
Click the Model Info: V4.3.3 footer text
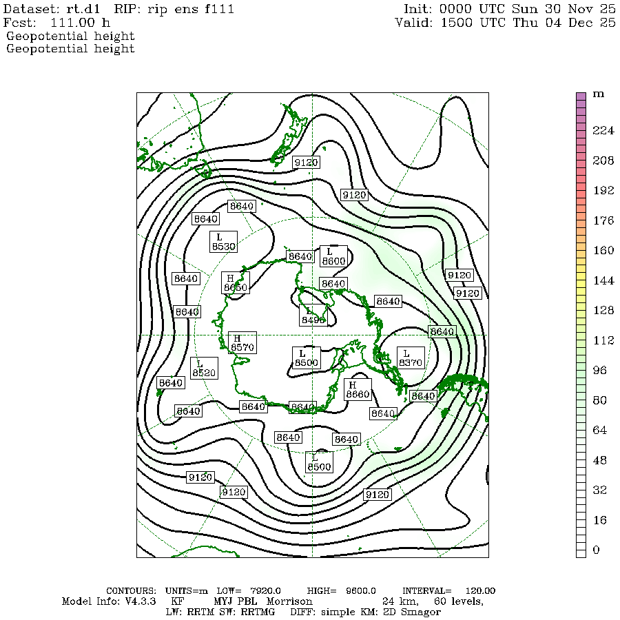[112, 601]
